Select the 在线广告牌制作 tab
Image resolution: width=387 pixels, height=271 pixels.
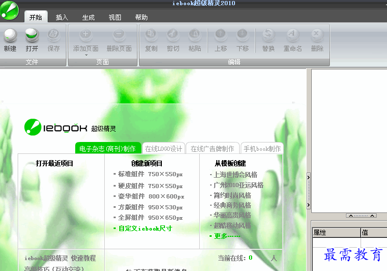(x=213, y=148)
